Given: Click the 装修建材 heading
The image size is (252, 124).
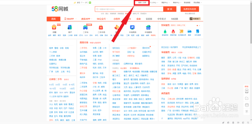Looking at the screenshot, I should [x=166, y=79].
